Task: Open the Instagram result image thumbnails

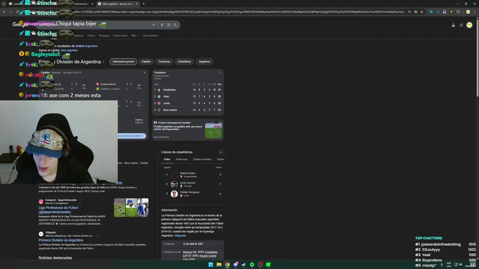Action: pyautogui.click(x=131, y=207)
